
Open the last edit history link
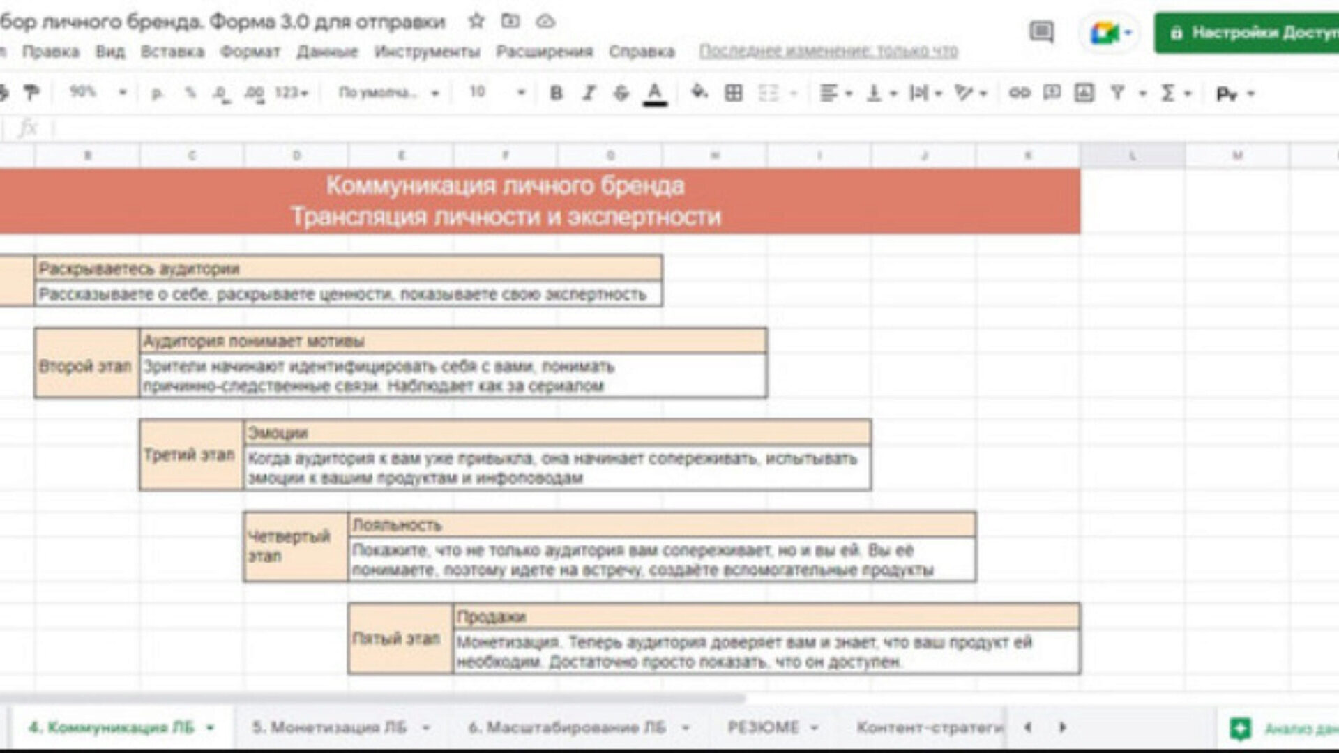828,51
